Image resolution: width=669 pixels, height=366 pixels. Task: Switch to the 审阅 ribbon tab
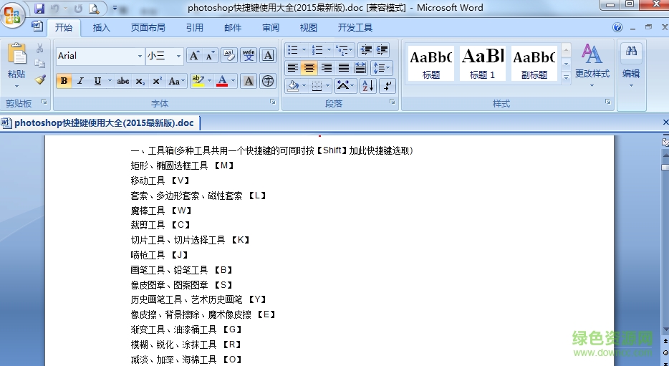coord(271,28)
